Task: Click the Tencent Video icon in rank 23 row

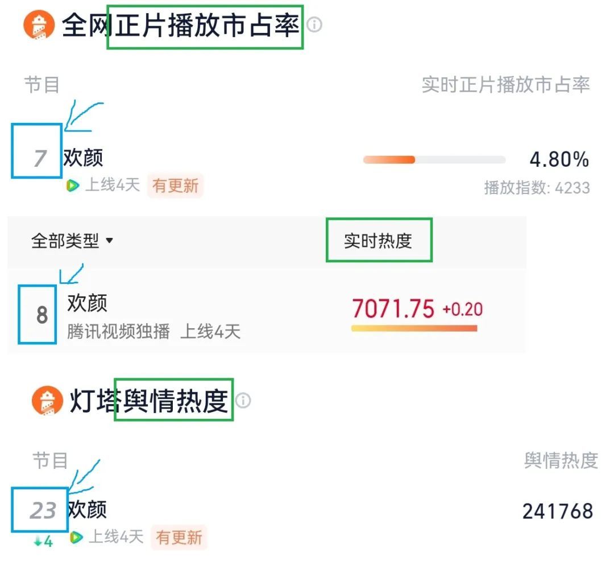Action: pos(76,537)
